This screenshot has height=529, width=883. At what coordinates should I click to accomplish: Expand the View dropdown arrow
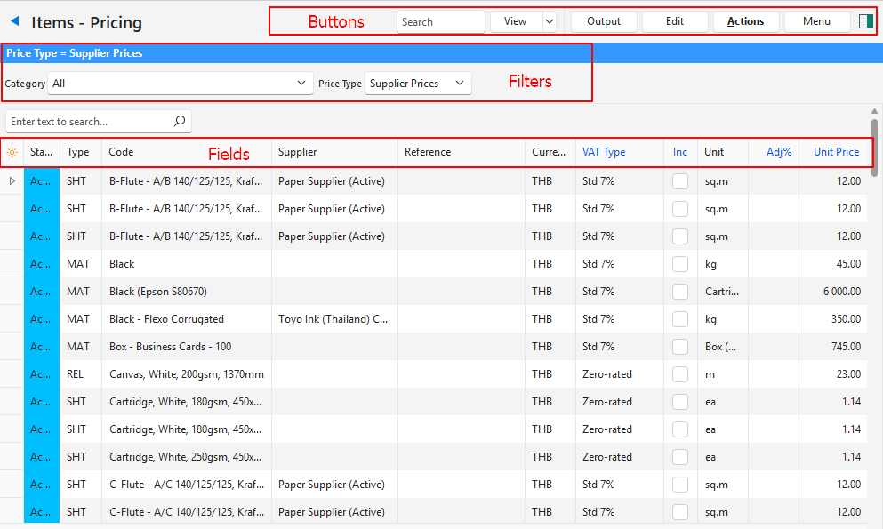[x=549, y=21]
